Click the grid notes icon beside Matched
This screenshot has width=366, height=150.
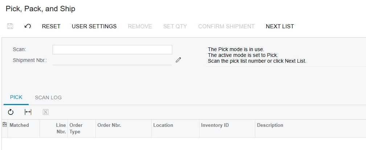coord(4,125)
